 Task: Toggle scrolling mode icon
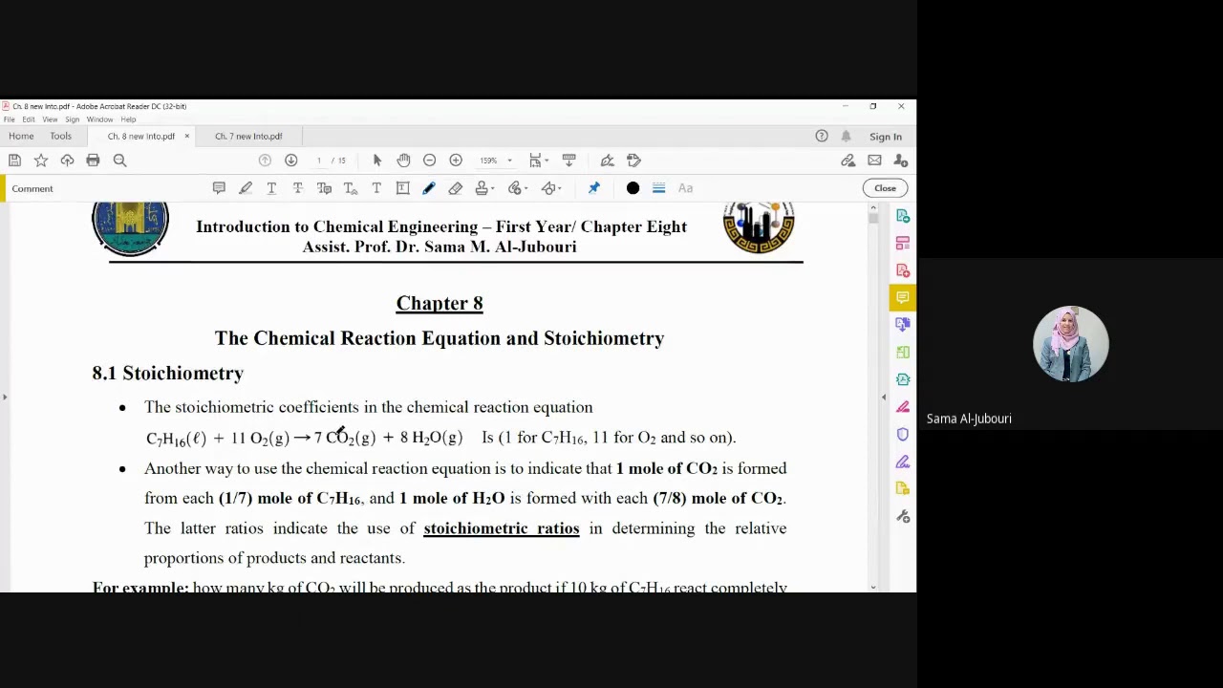coord(569,161)
